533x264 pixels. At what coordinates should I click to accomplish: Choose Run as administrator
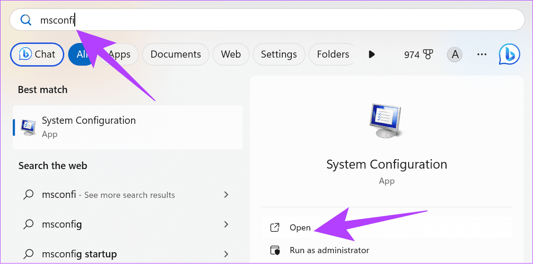pyautogui.click(x=386, y=250)
